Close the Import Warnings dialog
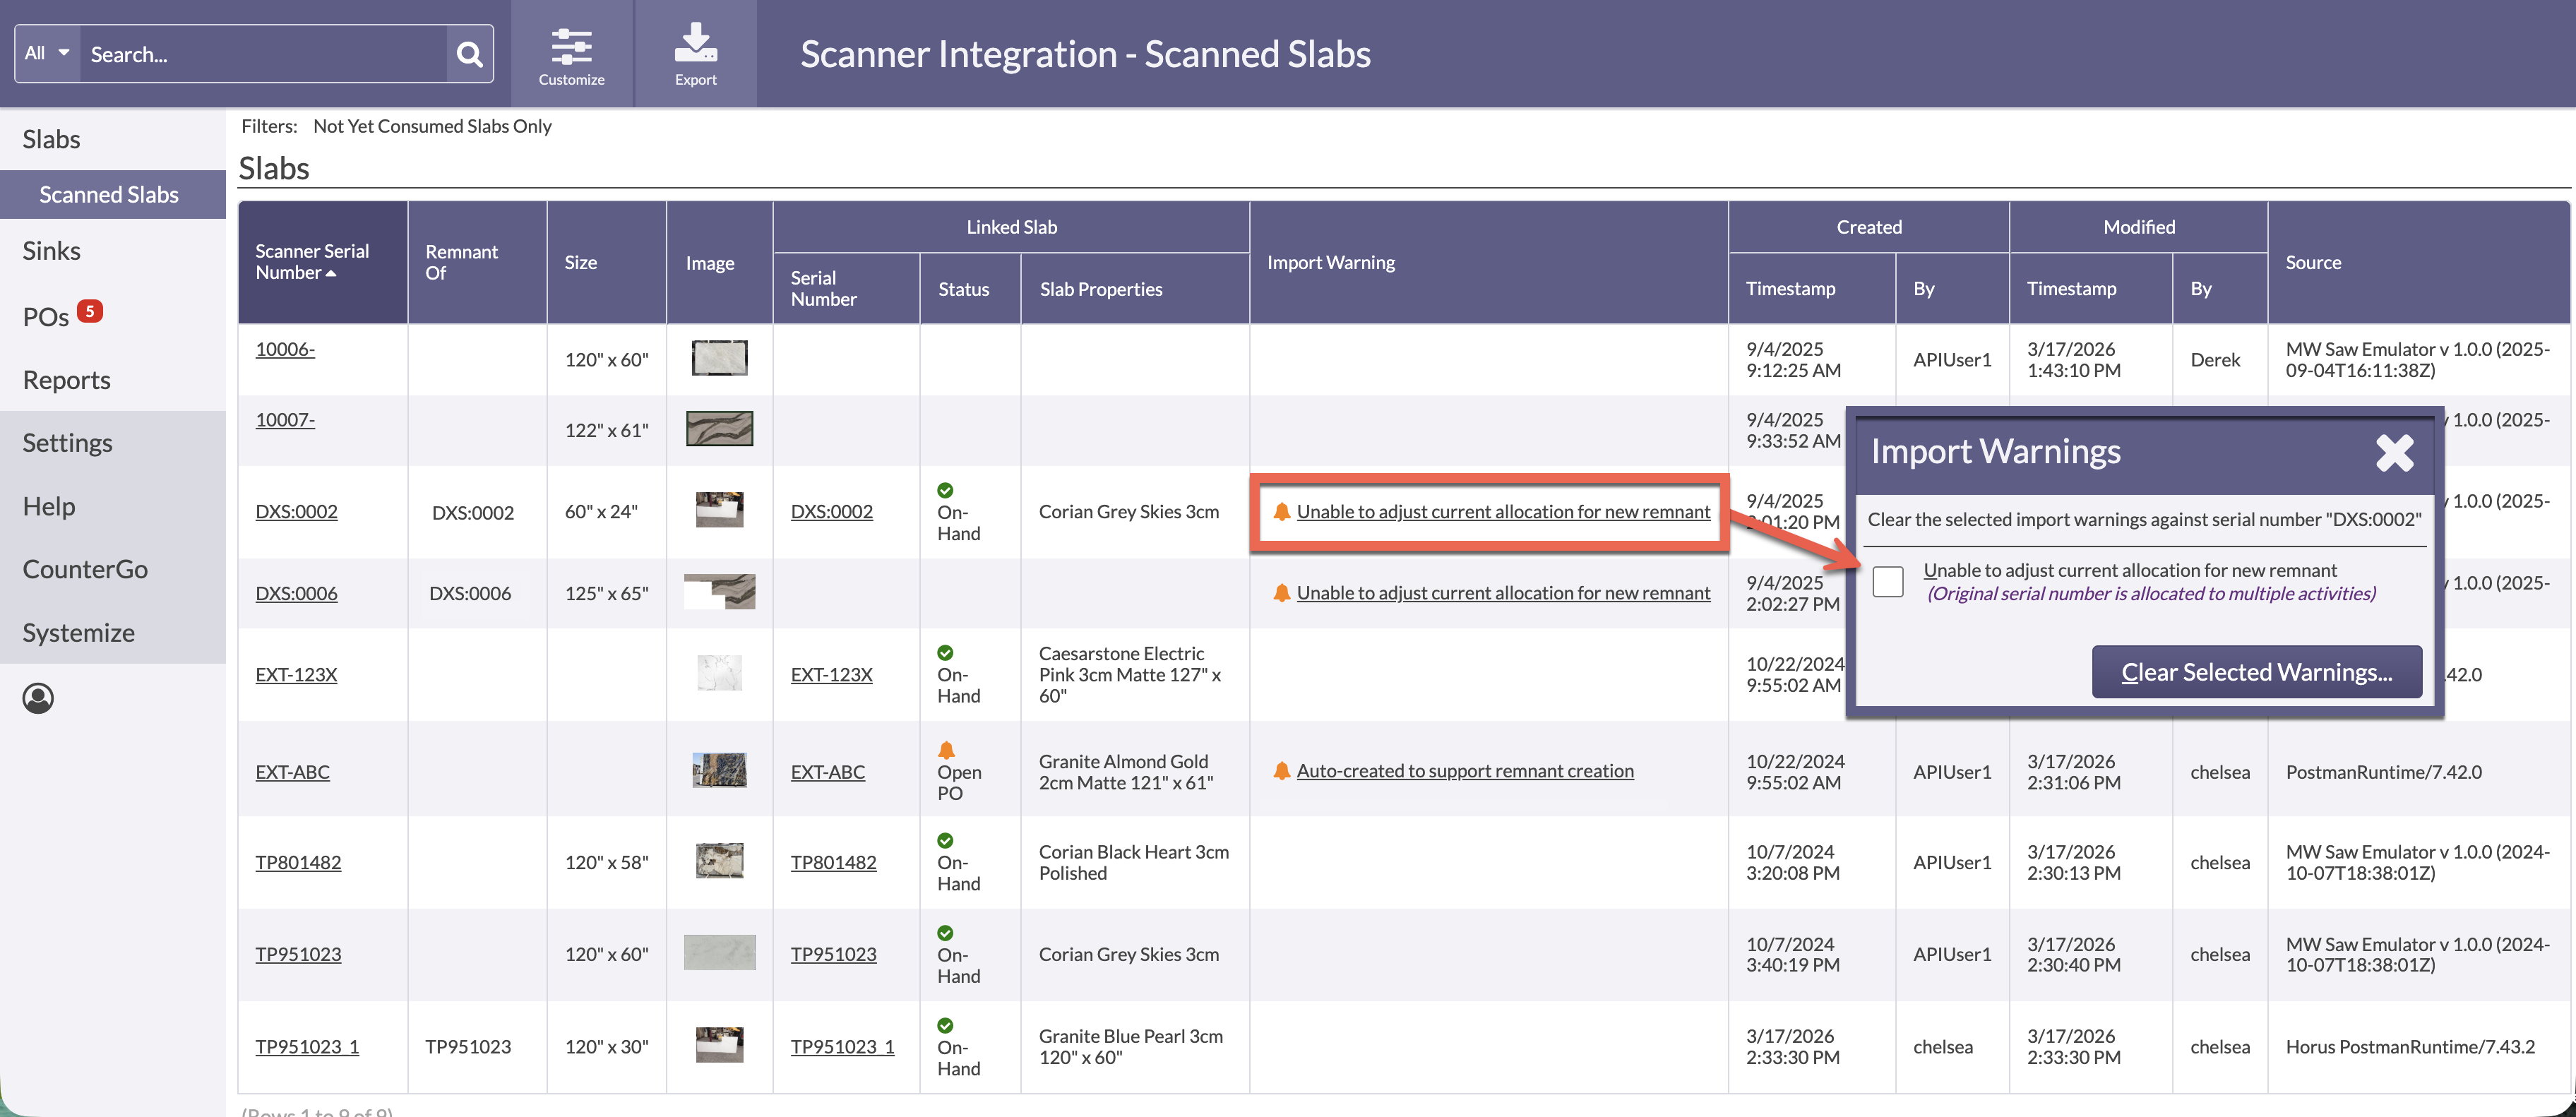Image resolution: width=2576 pixels, height=1117 pixels. 2395,453
